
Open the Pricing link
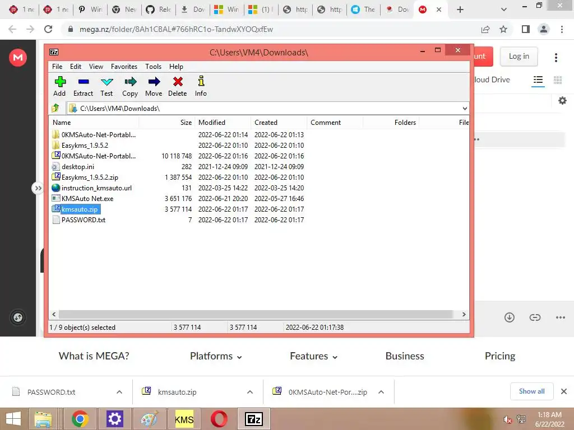[x=499, y=356]
